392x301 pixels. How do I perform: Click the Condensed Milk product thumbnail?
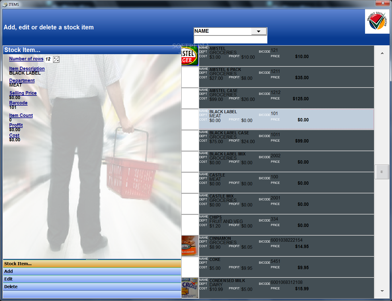190,288
